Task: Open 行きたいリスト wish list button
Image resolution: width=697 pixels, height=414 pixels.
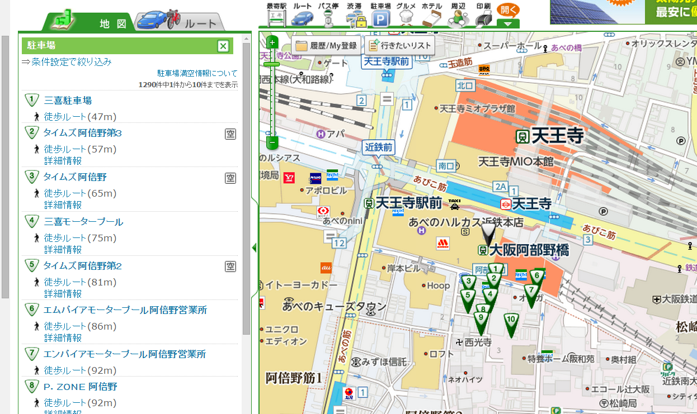Action: pyautogui.click(x=399, y=46)
